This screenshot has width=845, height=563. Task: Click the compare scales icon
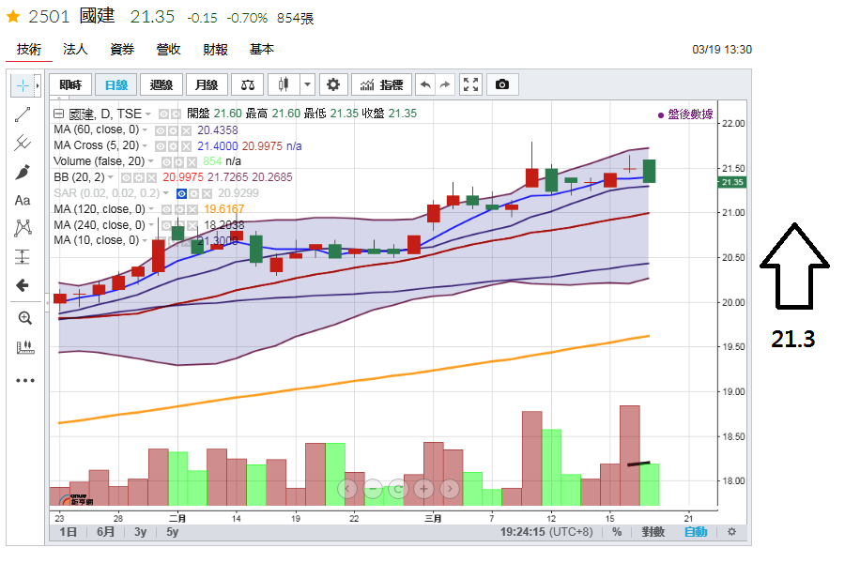click(x=247, y=84)
